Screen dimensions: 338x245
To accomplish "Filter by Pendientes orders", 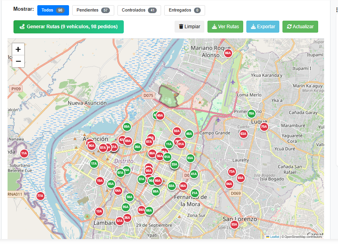I will click(93, 10).
